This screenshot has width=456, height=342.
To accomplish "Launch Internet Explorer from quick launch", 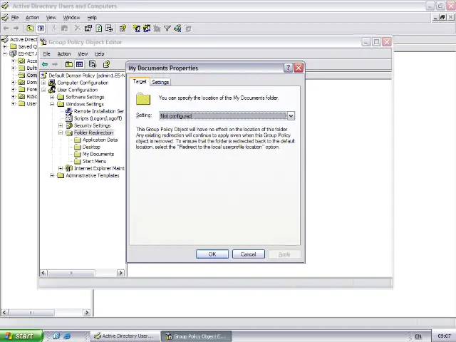I will click(x=67, y=336).
